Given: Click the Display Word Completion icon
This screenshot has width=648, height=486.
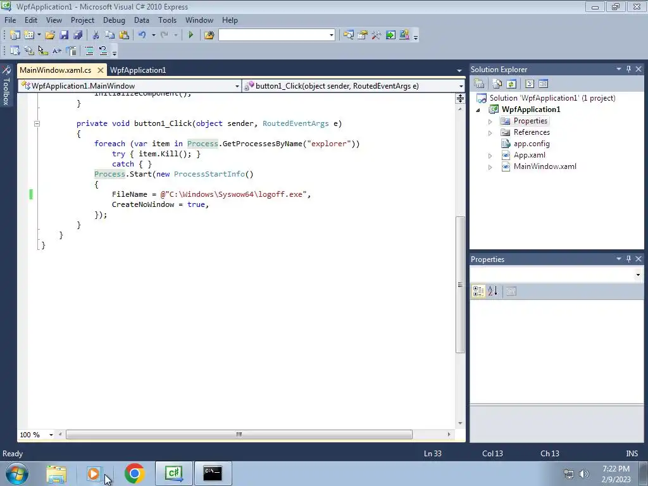Looking at the screenshot, I should 57,51.
